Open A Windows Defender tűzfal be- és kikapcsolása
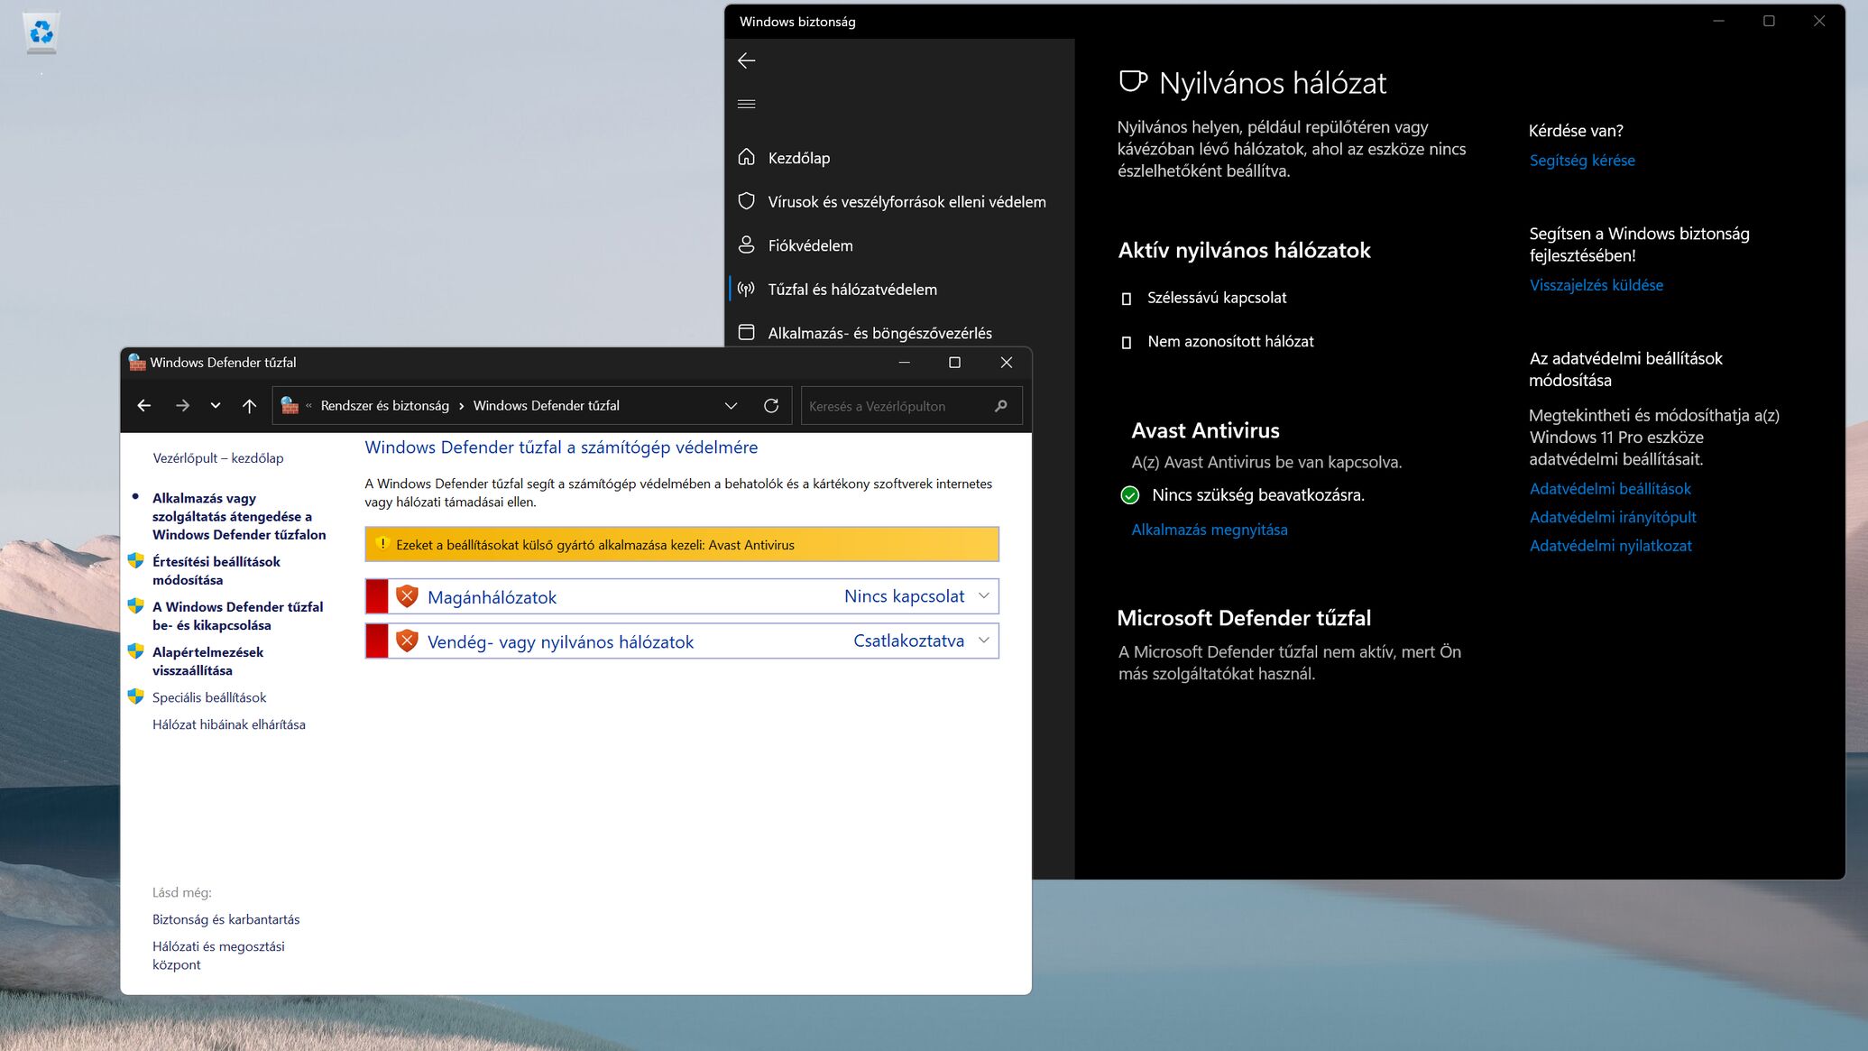1868x1051 pixels. click(237, 615)
